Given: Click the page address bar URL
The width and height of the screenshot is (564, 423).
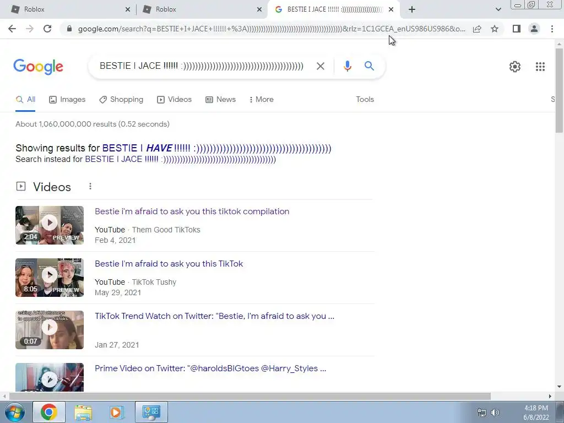Looking at the screenshot, I should 272,29.
